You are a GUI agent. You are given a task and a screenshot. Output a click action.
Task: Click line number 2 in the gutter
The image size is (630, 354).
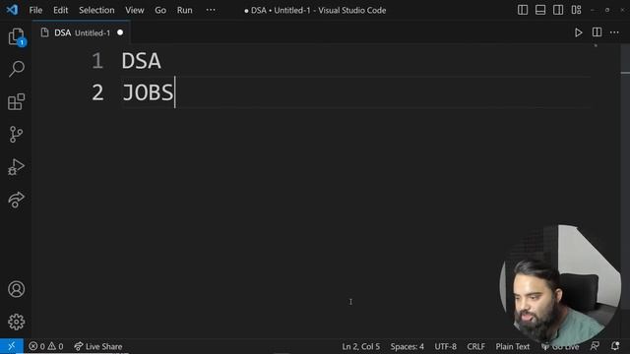click(97, 92)
